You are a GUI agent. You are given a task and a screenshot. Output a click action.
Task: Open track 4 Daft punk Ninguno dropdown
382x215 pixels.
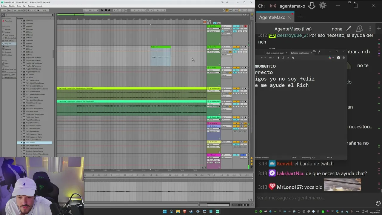[x=214, y=91]
